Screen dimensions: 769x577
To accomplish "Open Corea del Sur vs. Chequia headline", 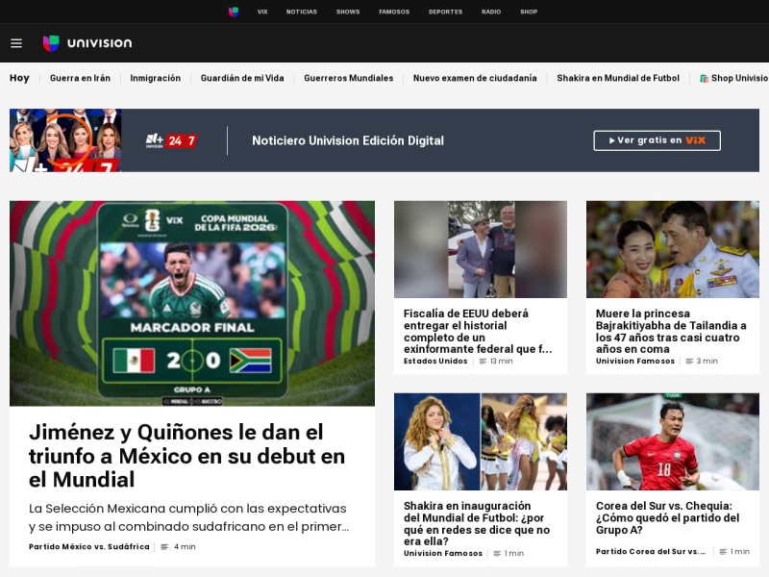I will point(667,517).
